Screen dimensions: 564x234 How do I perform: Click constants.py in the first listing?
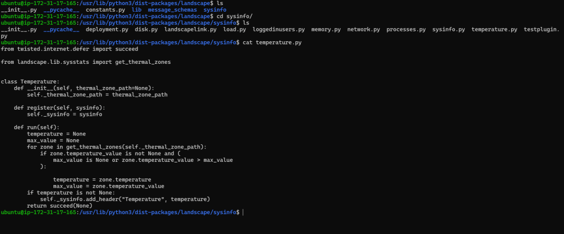(x=105, y=10)
